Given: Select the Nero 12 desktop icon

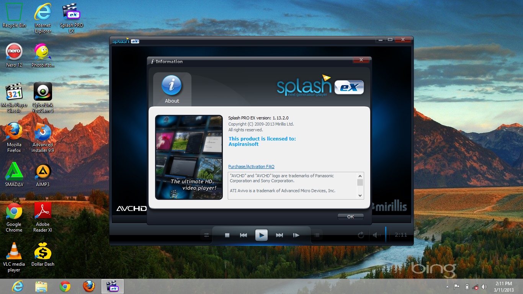Looking at the screenshot, I should pos(14,56).
